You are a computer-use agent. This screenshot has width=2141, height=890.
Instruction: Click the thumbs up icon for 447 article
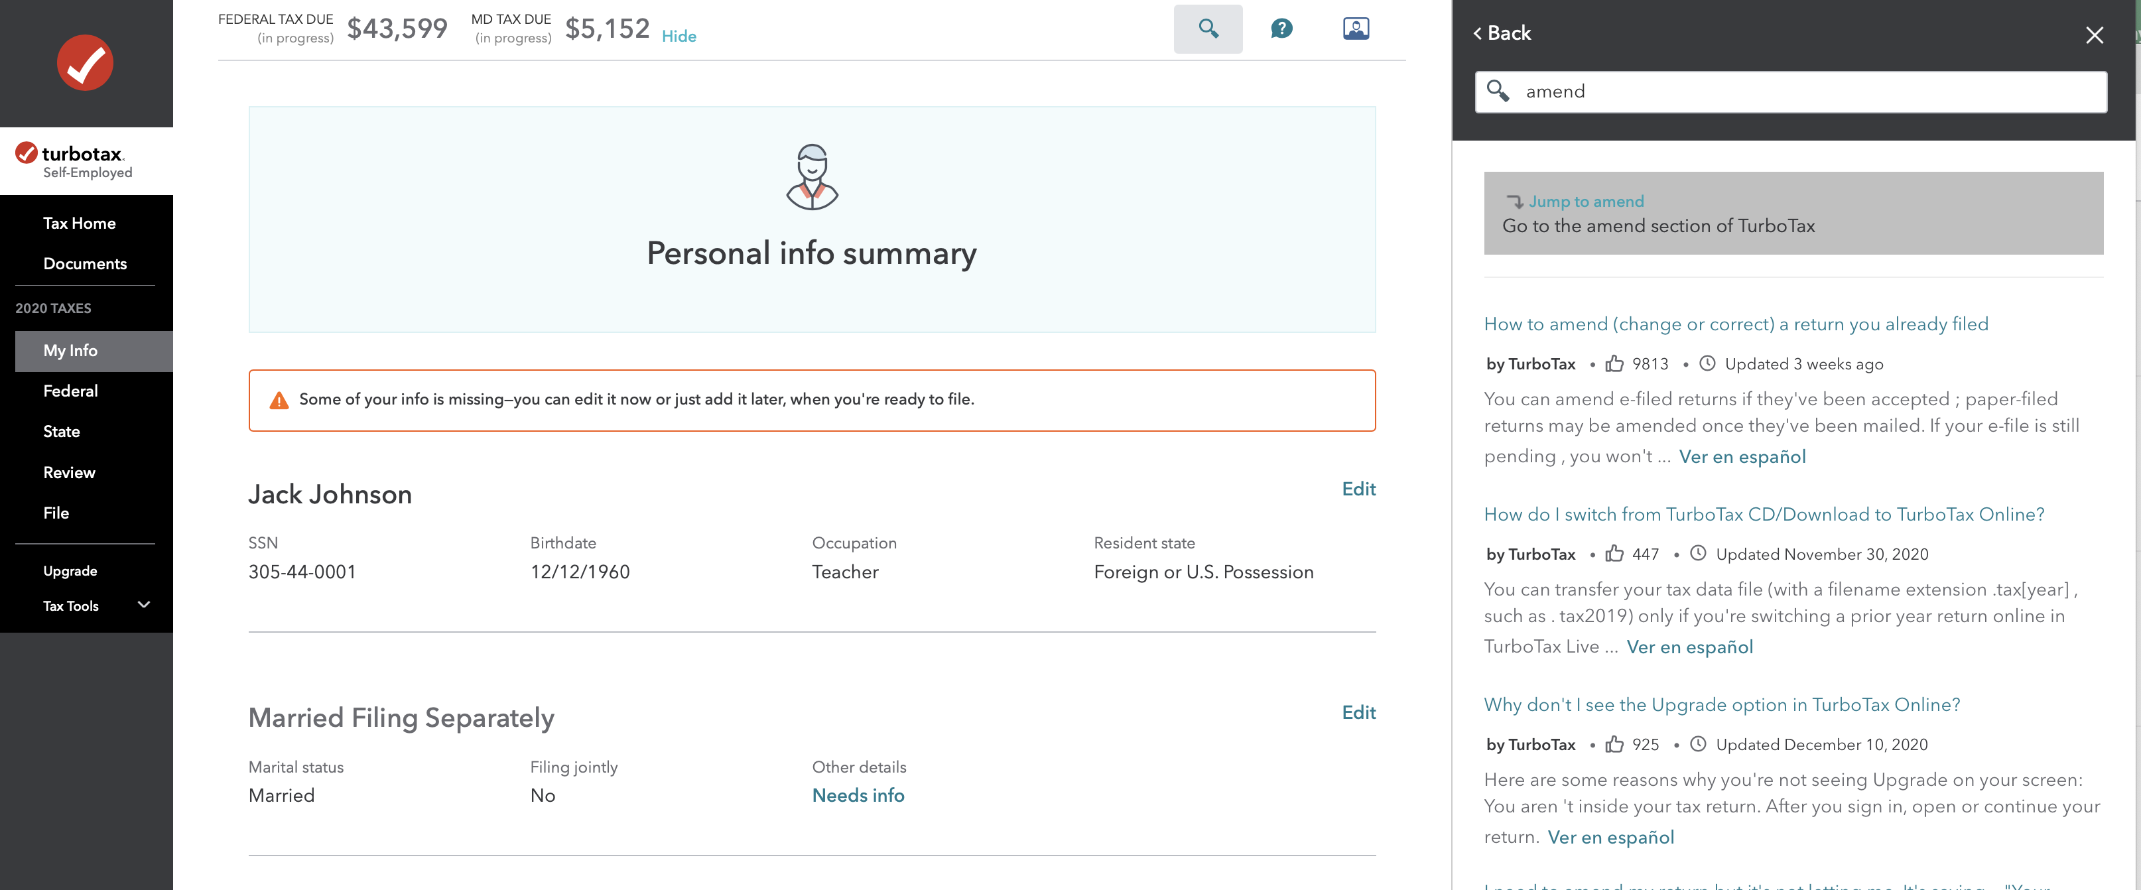click(x=1614, y=554)
